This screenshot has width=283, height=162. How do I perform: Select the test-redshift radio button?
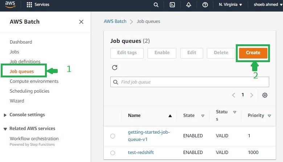click(x=112, y=153)
